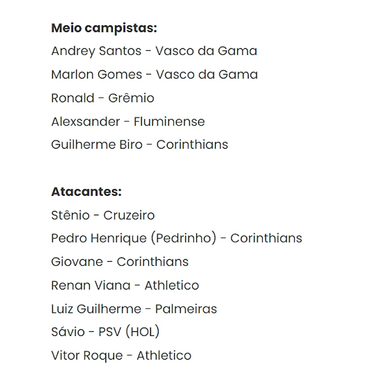Click the word 'Grêmio'
This screenshot has width=369, height=378.
click(x=131, y=98)
